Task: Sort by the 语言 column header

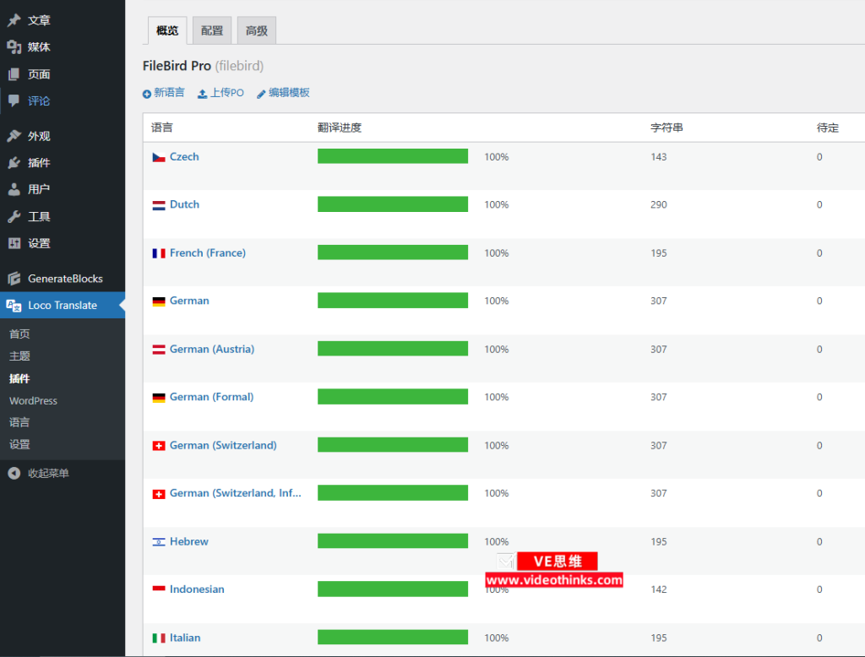Action: (161, 128)
